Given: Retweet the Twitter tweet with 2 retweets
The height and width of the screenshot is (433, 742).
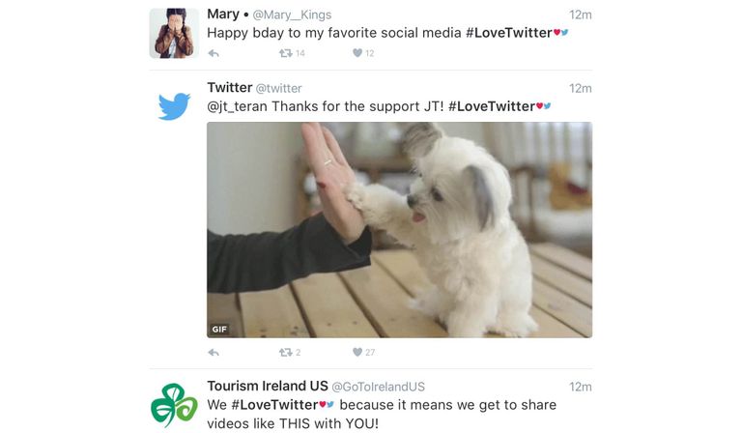Looking at the screenshot, I should (285, 353).
